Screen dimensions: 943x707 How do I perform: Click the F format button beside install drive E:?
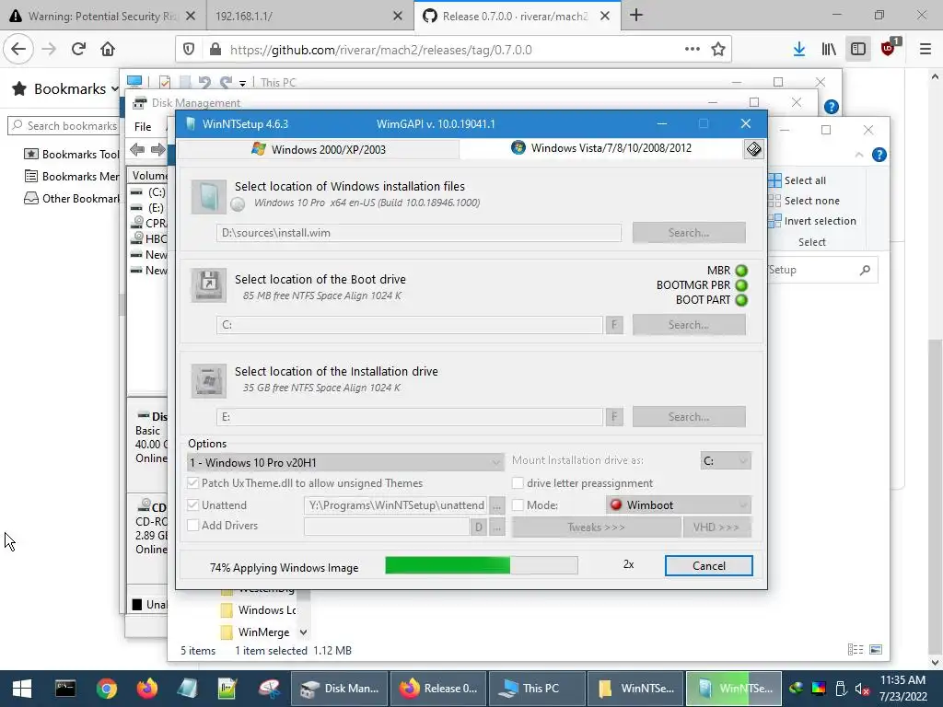pyautogui.click(x=614, y=417)
